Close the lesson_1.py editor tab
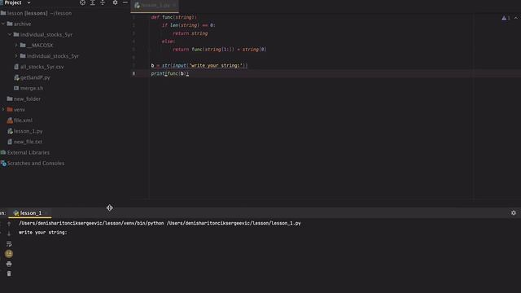The width and height of the screenshot is (521, 293). click(x=174, y=6)
